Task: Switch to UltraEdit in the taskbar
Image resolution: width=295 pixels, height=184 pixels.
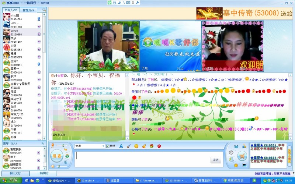Action: (x=89, y=181)
